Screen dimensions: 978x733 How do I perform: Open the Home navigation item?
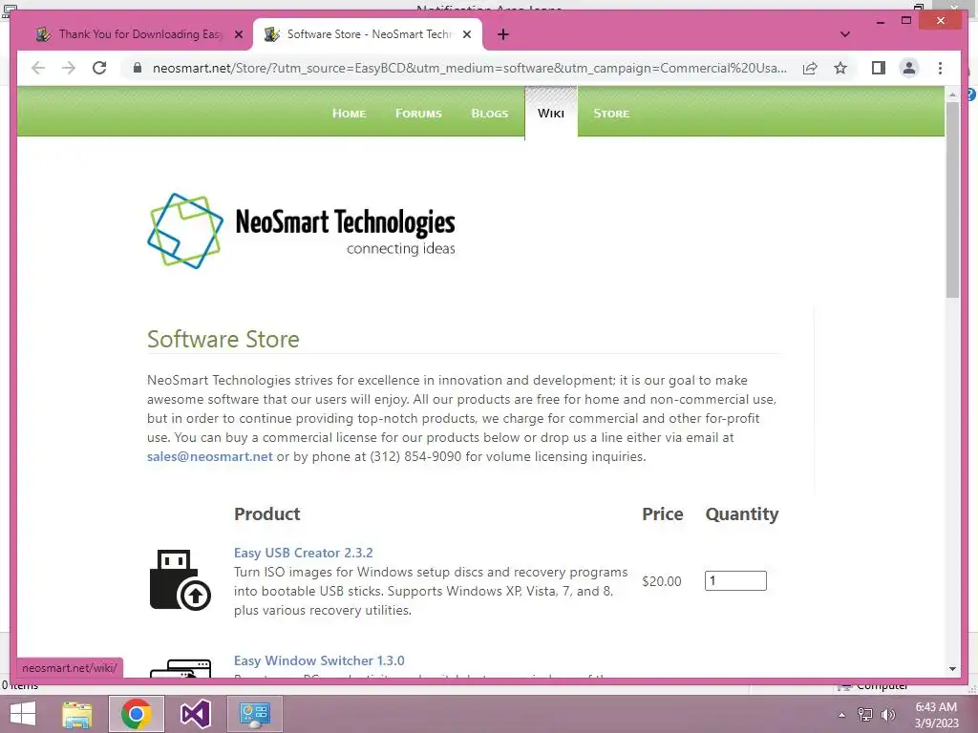pos(350,114)
